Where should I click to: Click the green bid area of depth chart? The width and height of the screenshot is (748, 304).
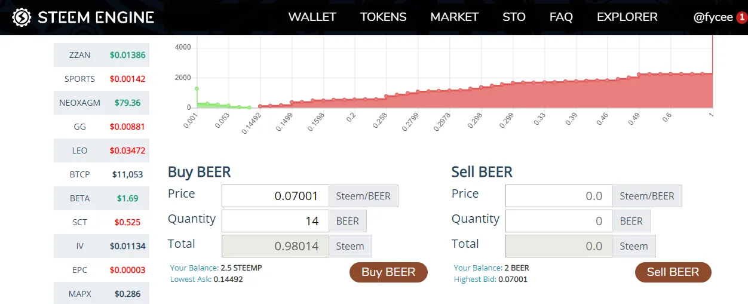(209, 106)
